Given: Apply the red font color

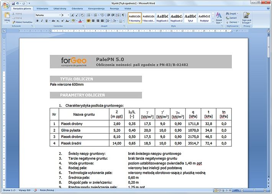Looking at the screenshot, I should click(80, 21).
